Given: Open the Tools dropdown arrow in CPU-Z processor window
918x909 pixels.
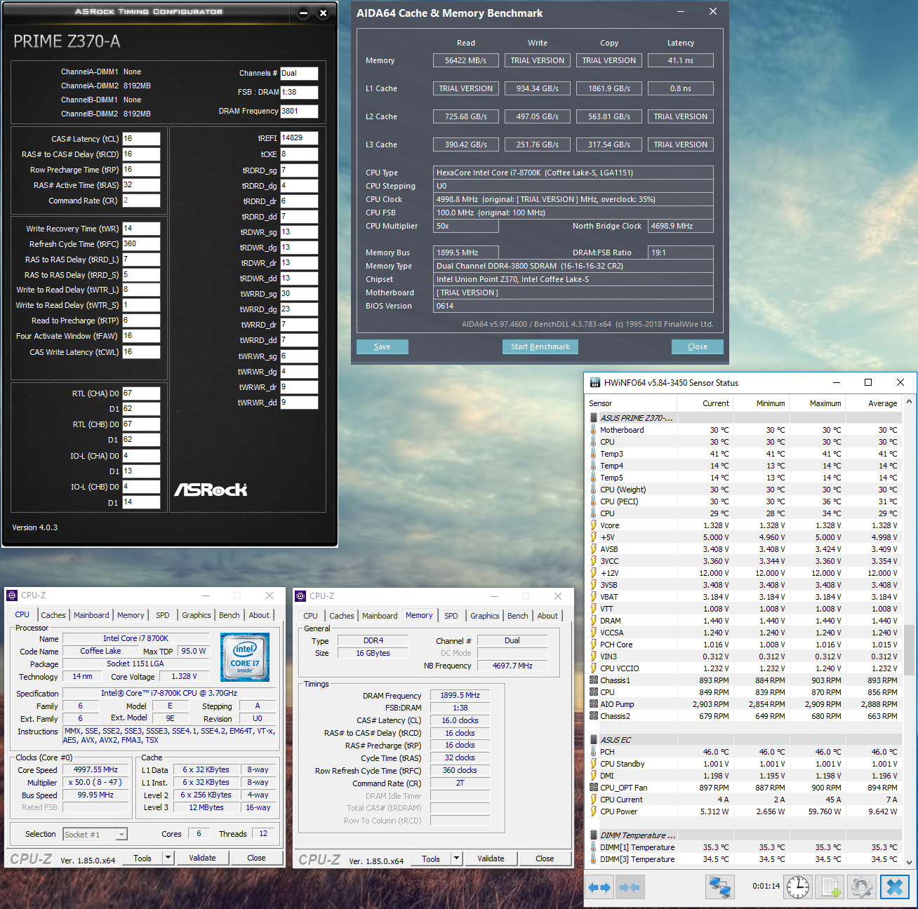Looking at the screenshot, I should 168,858.
